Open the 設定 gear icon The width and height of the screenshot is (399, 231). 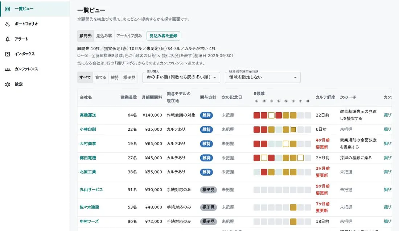(8, 84)
